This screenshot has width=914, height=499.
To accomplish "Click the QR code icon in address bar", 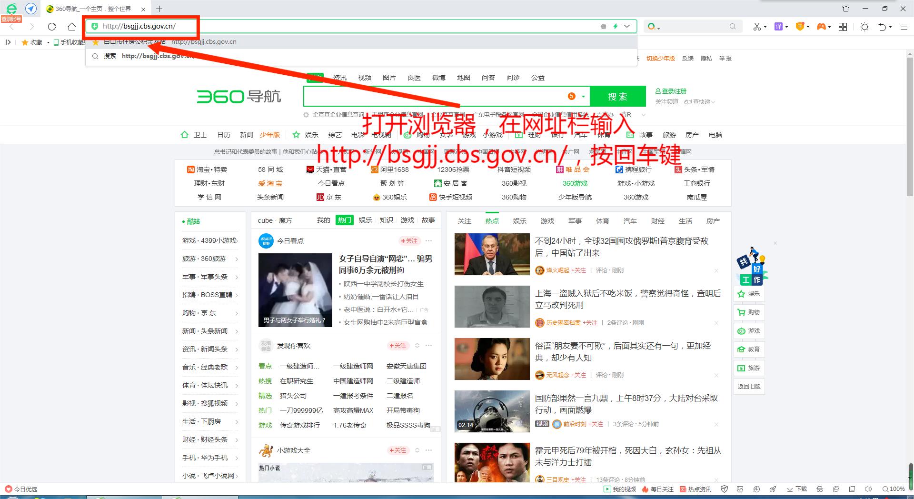I will pos(603,27).
